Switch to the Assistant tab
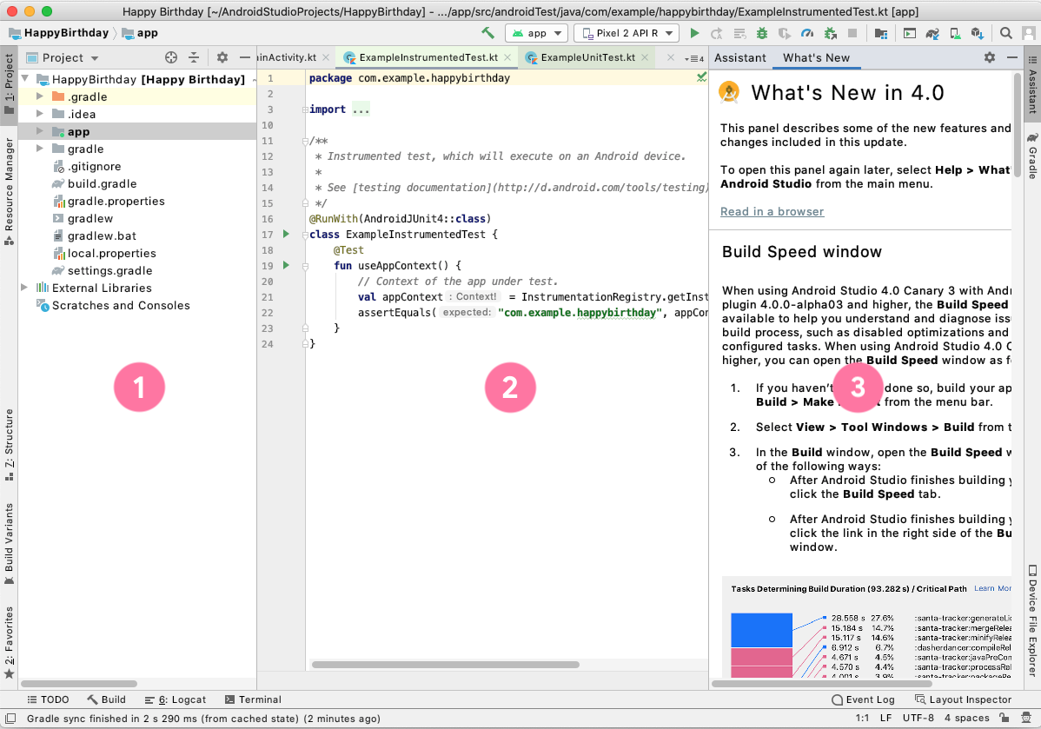This screenshot has width=1041, height=729. (740, 57)
